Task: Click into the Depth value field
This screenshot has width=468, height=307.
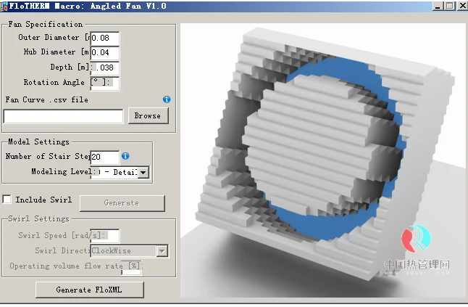Action: click(x=105, y=67)
